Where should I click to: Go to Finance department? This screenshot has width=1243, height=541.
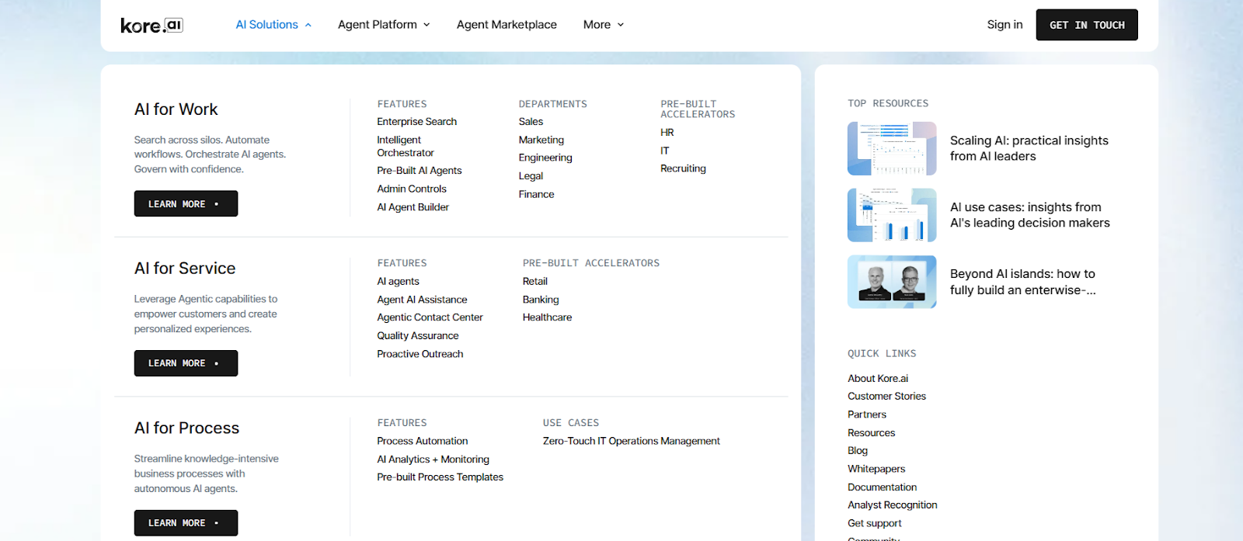(x=536, y=194)
